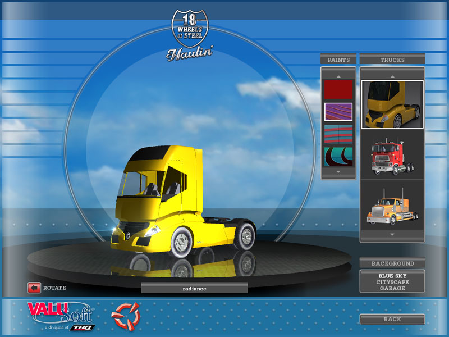
Task: Click the red Rotate arrow icon
Action: 34,288
